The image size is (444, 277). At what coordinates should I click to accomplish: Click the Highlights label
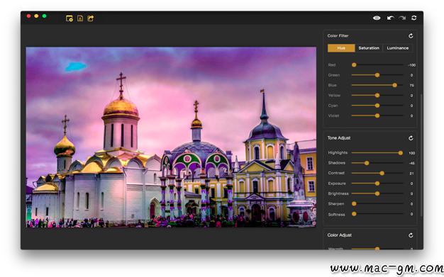[x=338, y=153]
